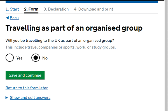The width and height of the screenshot is (168, 111).
Task: Expand the Show and edit answers link
Action: [x=30, y=98]
